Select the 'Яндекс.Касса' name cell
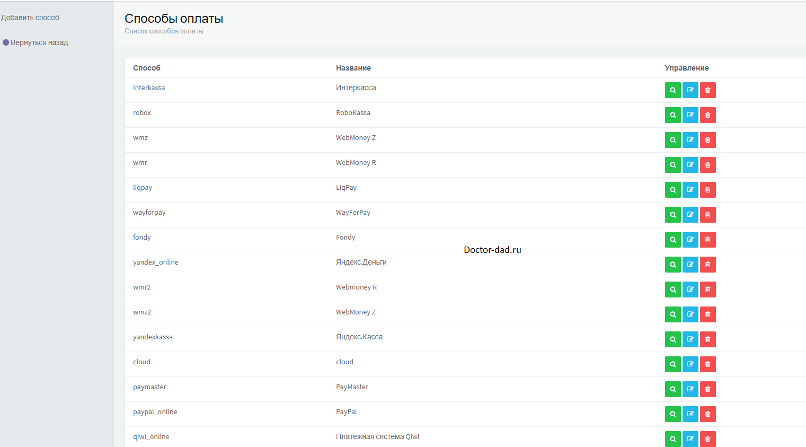The width and height of the screenshot is (806, 447). (359, 337)
